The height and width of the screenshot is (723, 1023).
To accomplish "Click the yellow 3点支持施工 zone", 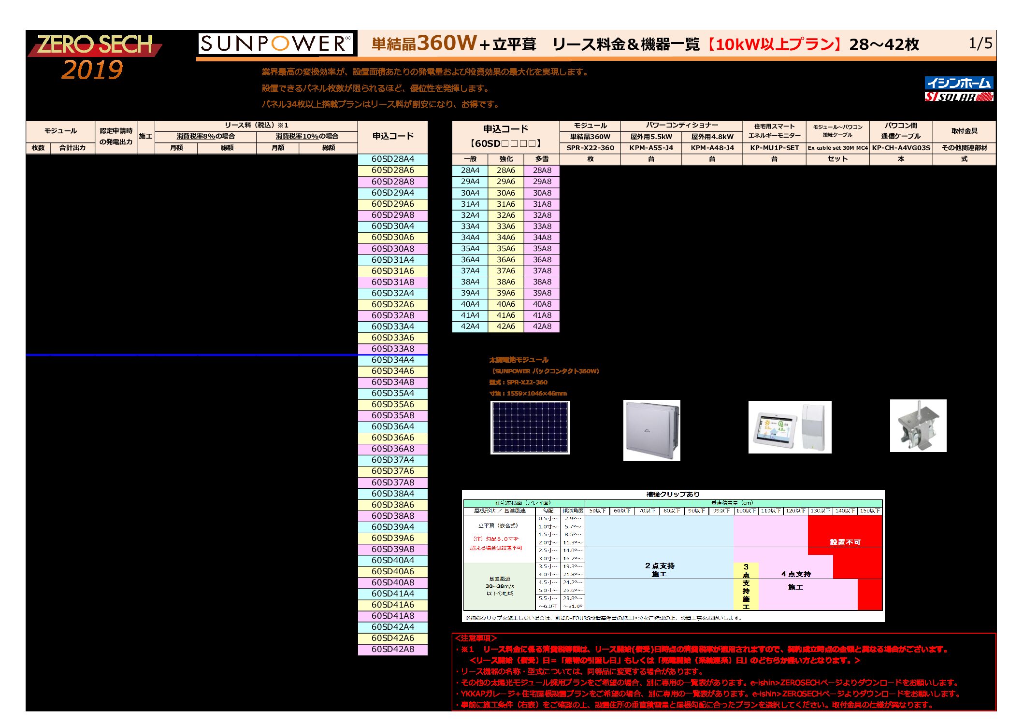I will coord(746,586).
